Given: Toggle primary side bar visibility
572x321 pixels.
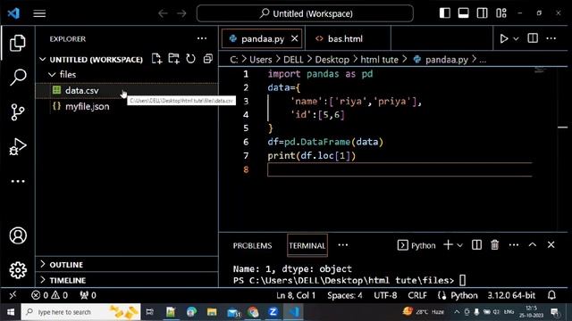Looking at the screenshot, I should (445, 13).
